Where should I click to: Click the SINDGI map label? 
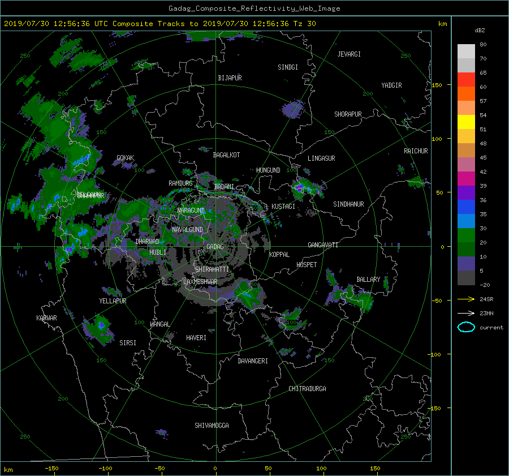pos(288,67)
